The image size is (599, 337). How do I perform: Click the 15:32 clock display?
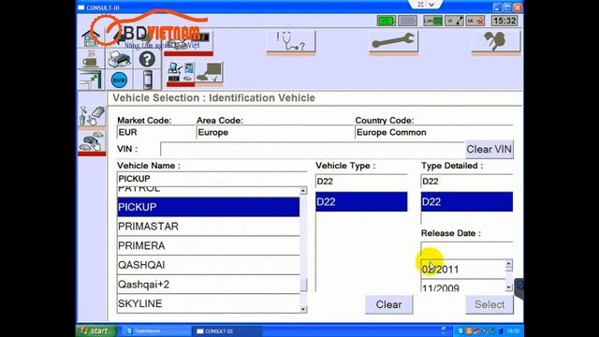pos(504,21)
